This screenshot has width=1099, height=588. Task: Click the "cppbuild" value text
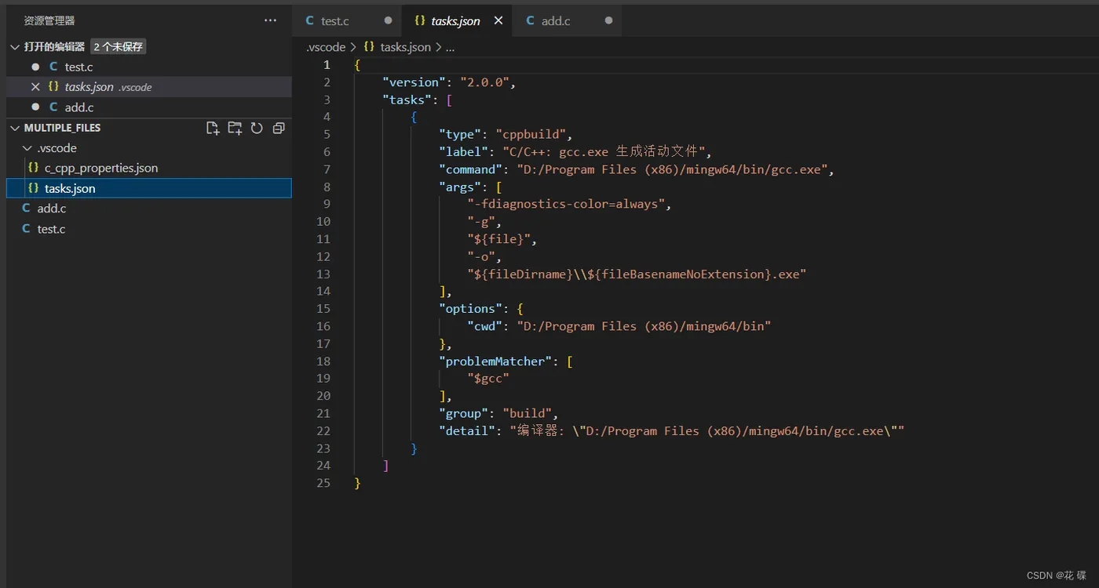531,134
